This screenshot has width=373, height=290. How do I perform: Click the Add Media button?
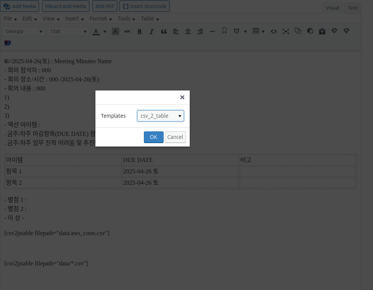click(x=20, y=6)
